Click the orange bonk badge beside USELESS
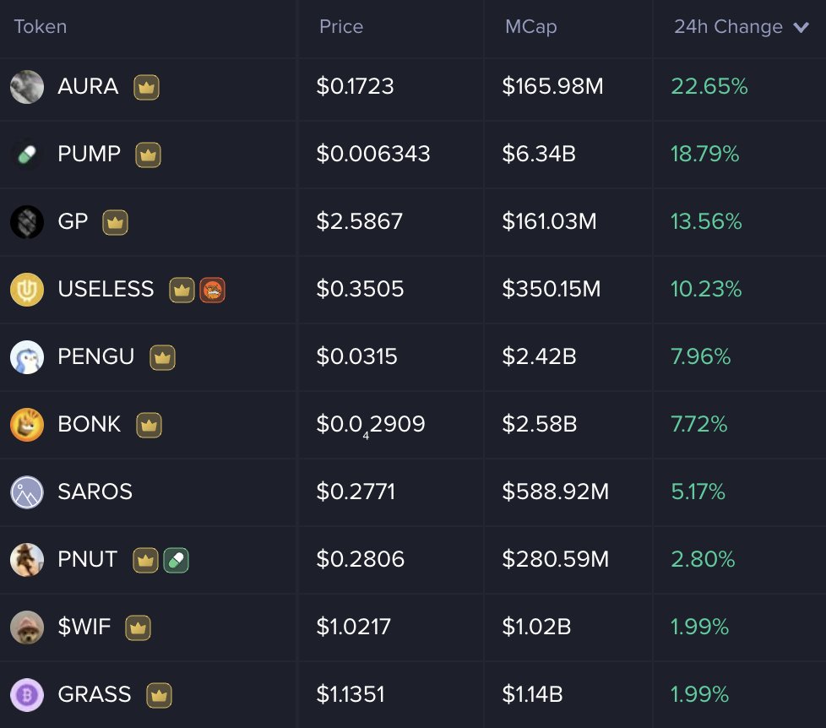 (212, 290)
